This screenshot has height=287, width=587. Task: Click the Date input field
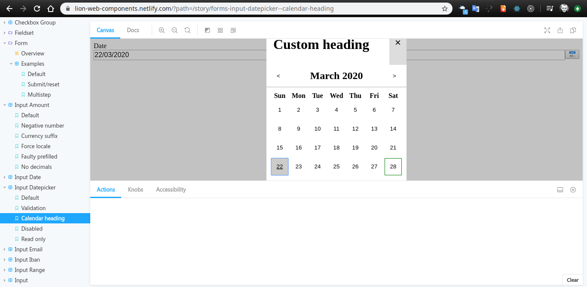click(x=329, y=55)
